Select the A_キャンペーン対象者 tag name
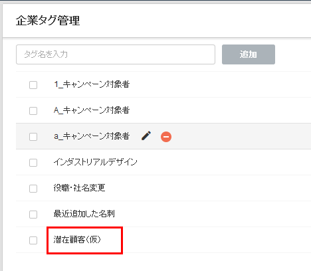The height and width of the screenshot is (271, 311). (92, 110)
